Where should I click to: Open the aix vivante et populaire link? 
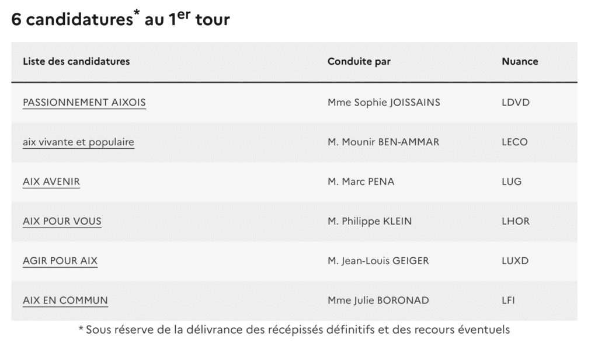pyautogui.click(x=78, y=142)
